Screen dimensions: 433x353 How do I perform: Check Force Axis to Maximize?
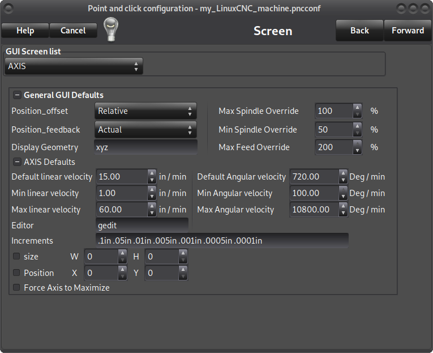[x=16, y=287]
